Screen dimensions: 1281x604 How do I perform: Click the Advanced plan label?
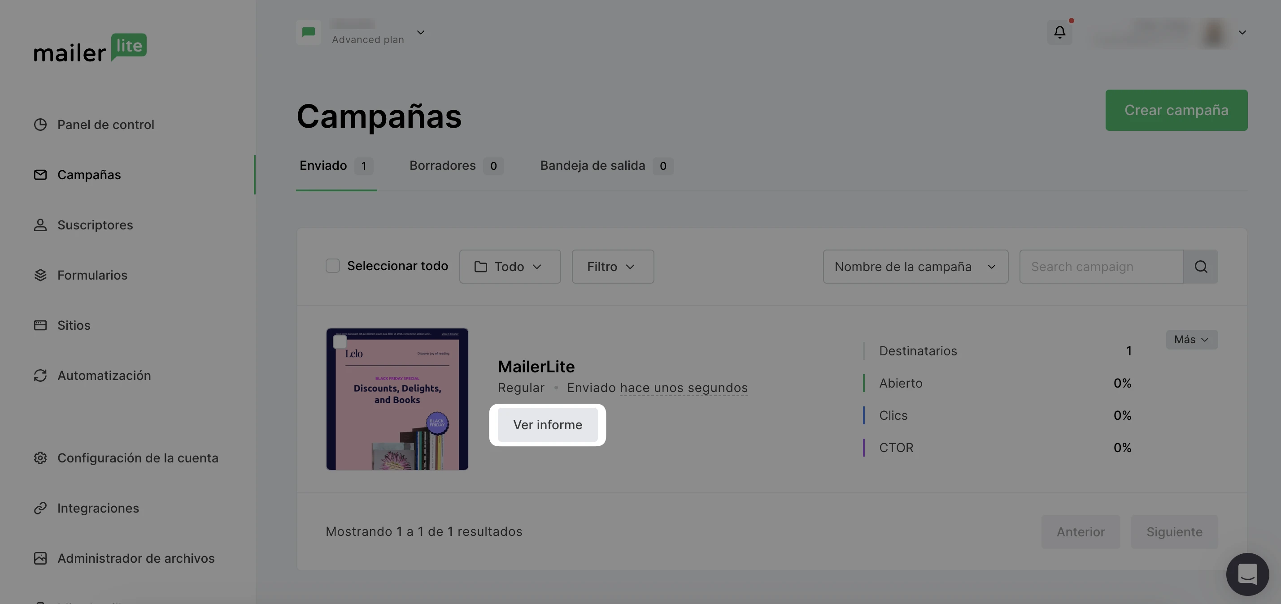click(368, 39)
